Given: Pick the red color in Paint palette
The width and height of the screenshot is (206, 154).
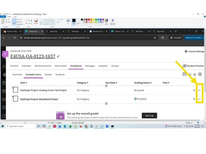Looking at the screenshot, I should [89, 20].
